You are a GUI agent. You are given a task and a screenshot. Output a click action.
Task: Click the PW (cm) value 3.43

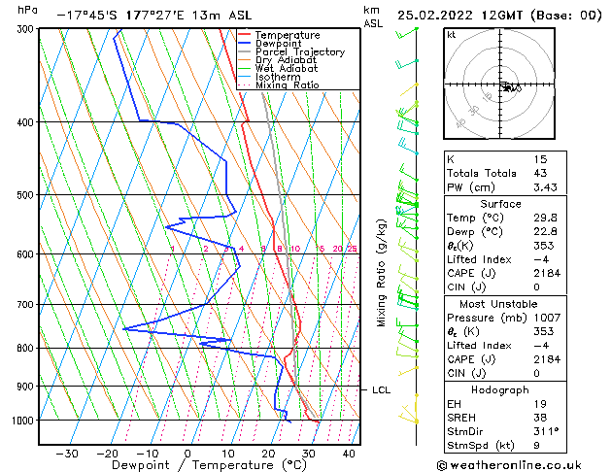click(546, 187)
